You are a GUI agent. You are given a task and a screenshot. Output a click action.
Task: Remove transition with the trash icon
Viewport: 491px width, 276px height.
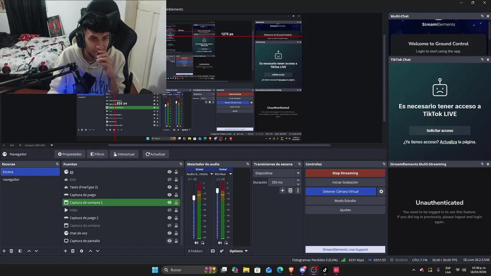click(x=290, y=191)
